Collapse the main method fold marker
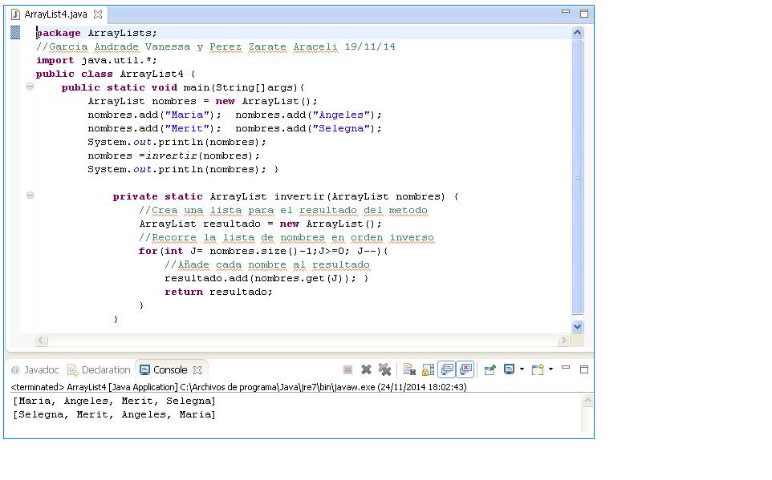The height and width of the screenshot is (480, 772). (x=30, y=87)
